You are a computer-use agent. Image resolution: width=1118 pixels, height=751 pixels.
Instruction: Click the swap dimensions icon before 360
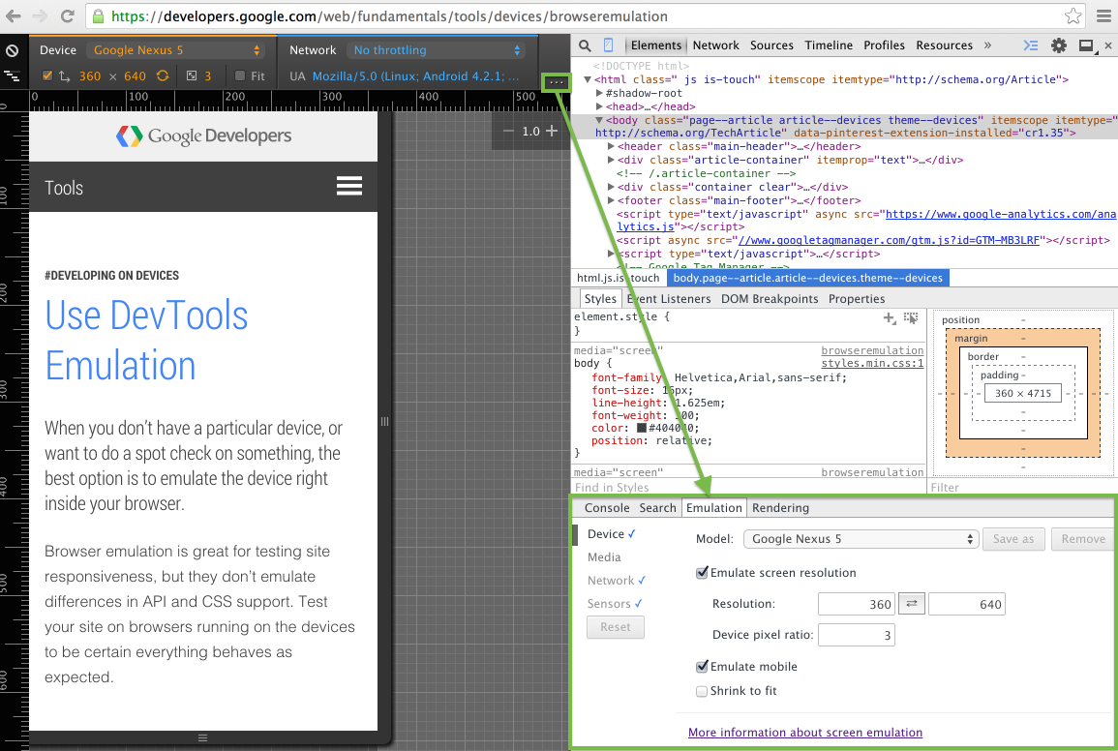[x=64, y=75]
